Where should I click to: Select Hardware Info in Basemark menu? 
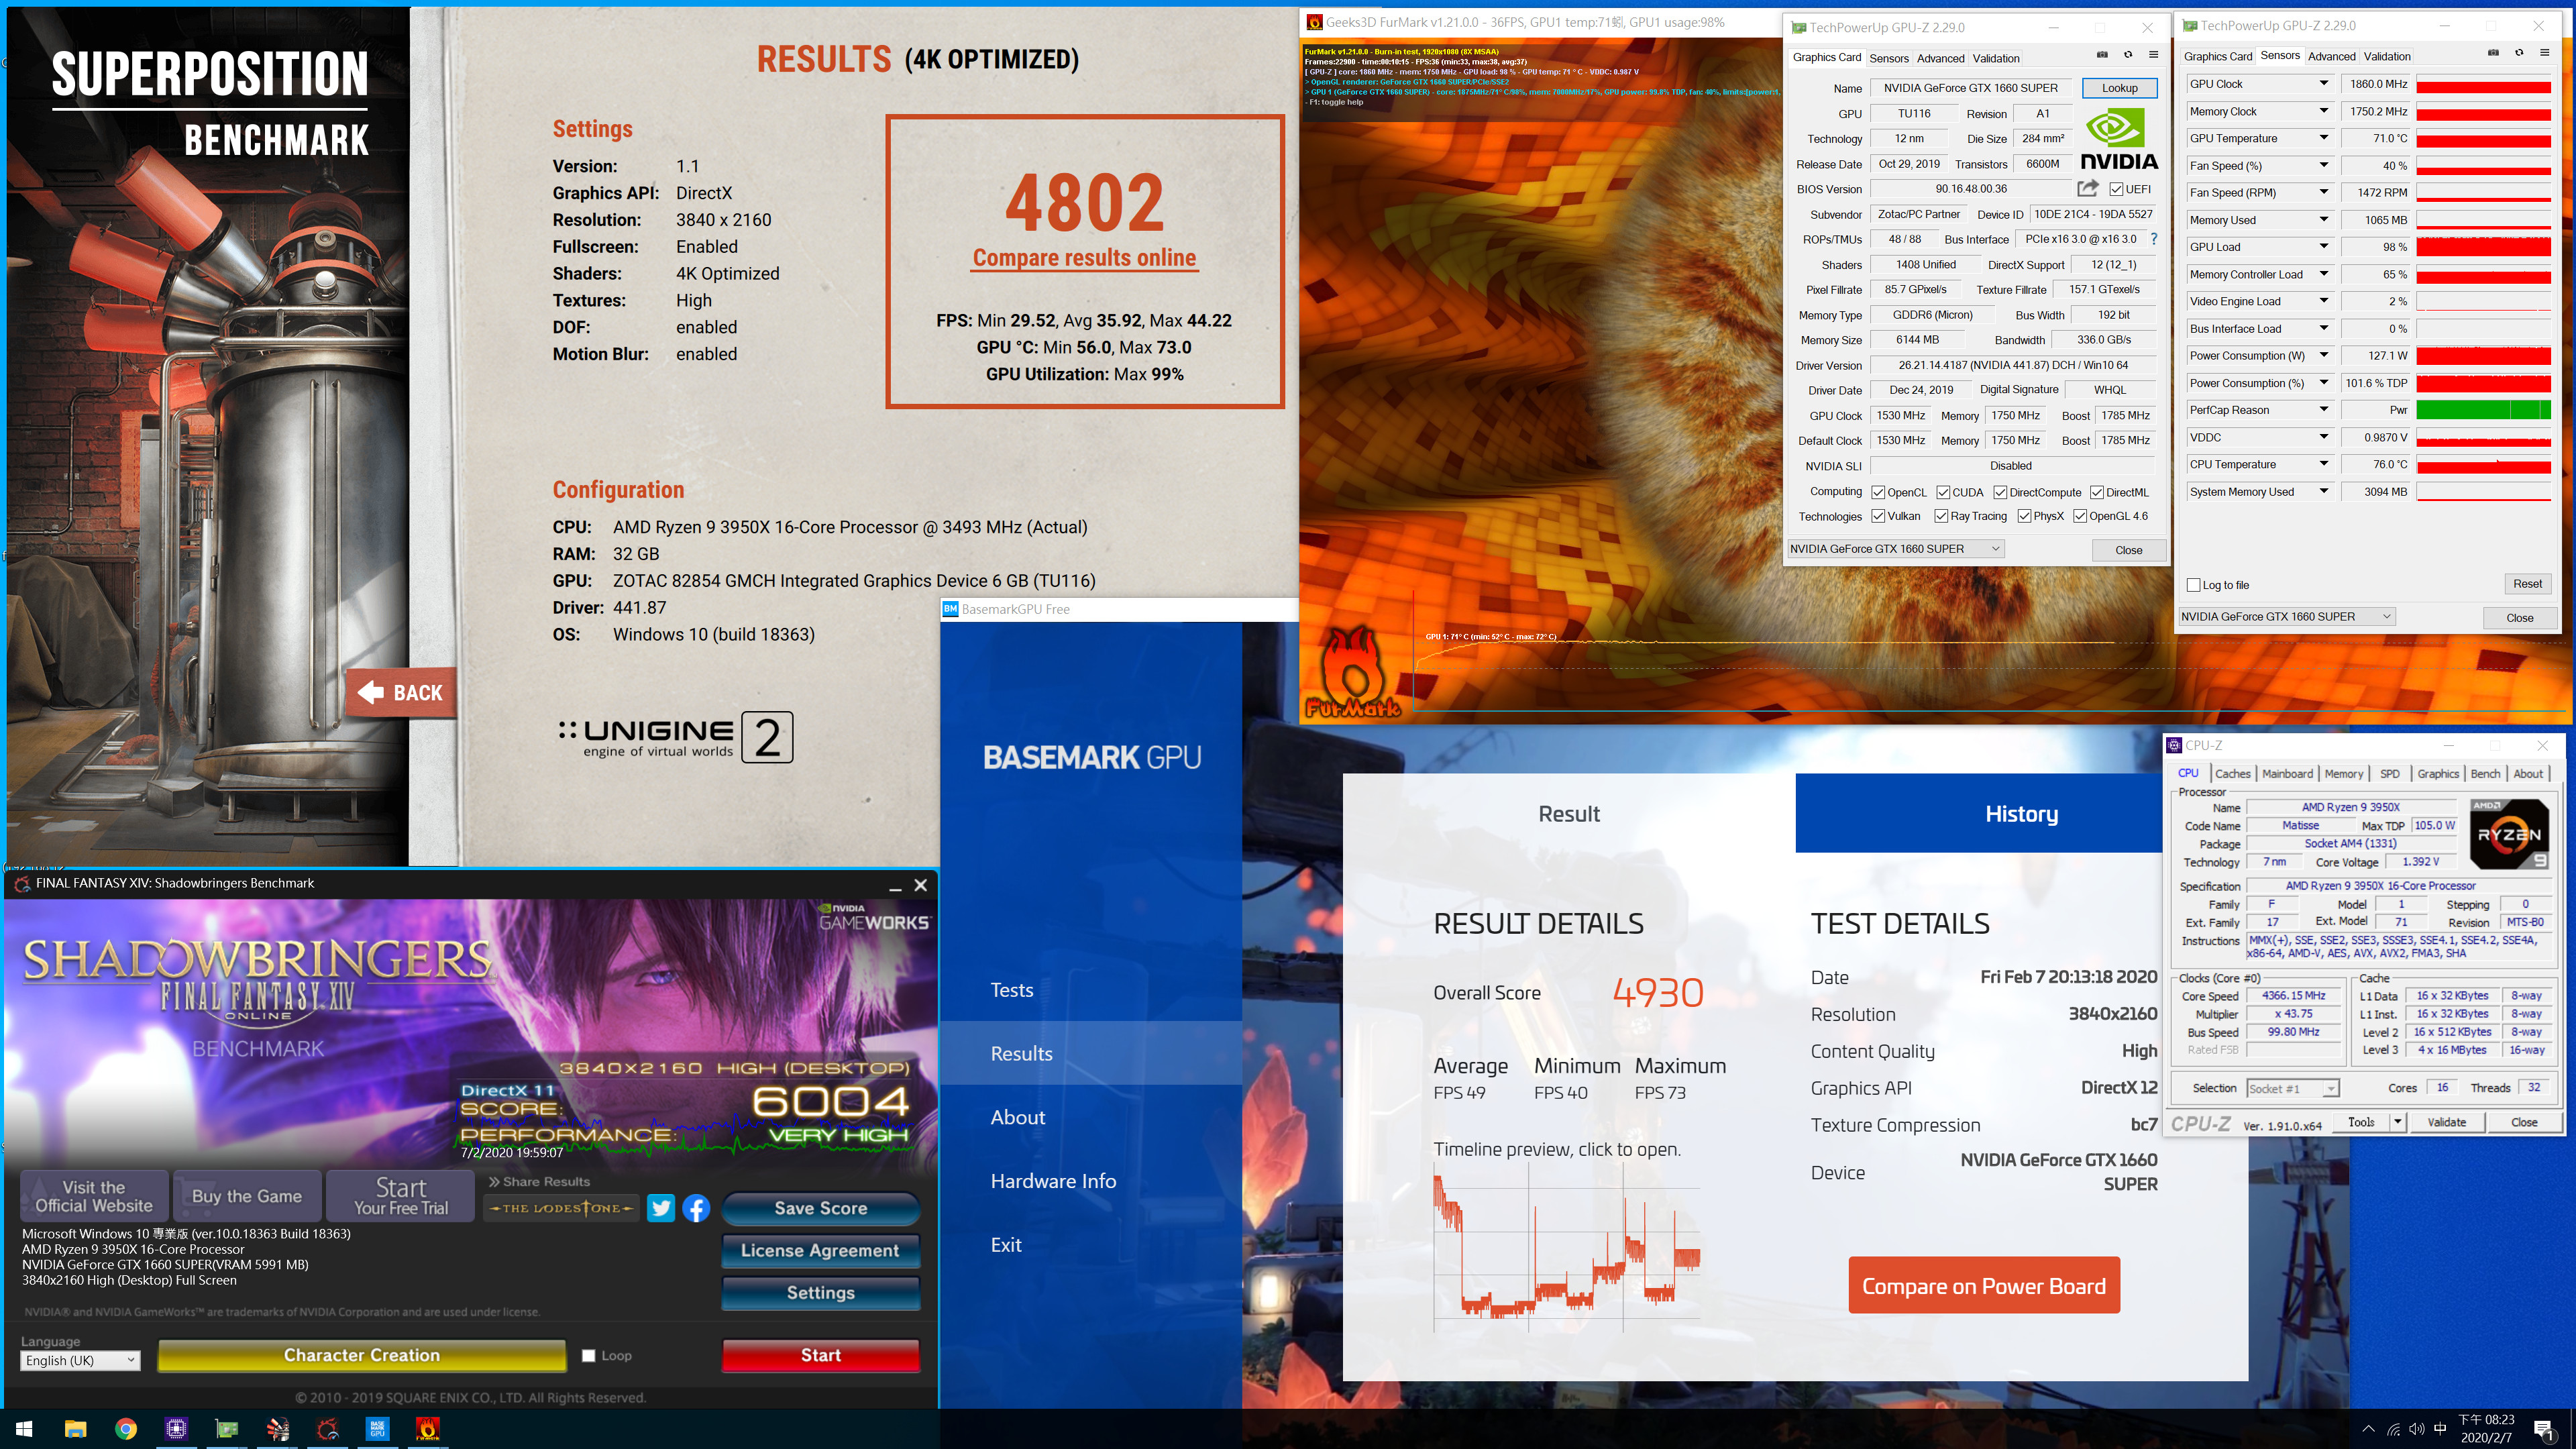(x=1053, y=1181)
